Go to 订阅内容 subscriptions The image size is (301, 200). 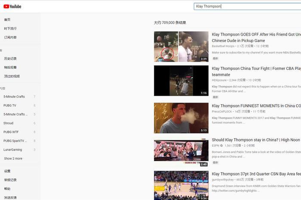click(10, 37)
